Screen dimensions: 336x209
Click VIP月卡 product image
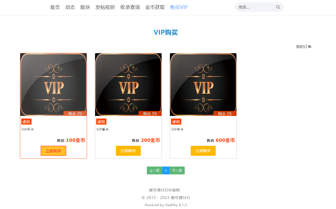54,85
